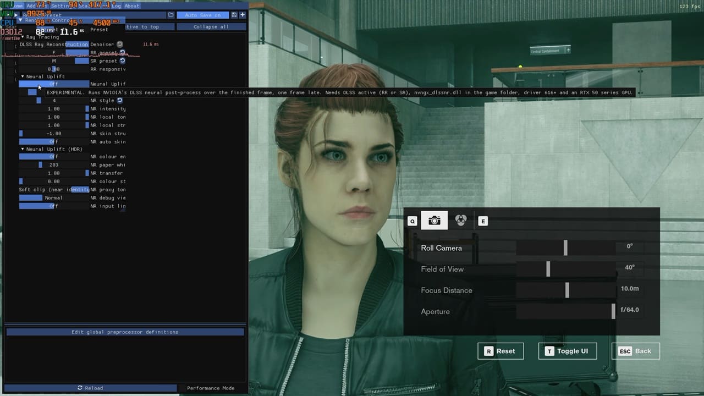Click the Reload button
The width and height of the screenshot is (704, 396).
[x=91, y=388]
